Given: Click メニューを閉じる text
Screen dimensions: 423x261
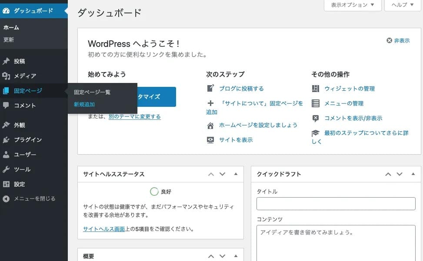Looking at the screenshot, I should 34,198.
